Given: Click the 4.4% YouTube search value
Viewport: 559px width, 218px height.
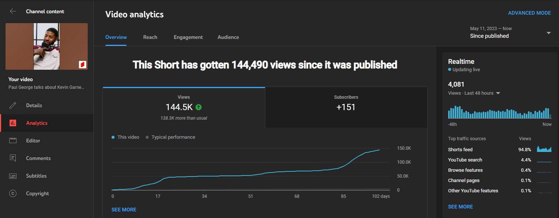Looking at the screenshot, I should [x=526, y=160].
